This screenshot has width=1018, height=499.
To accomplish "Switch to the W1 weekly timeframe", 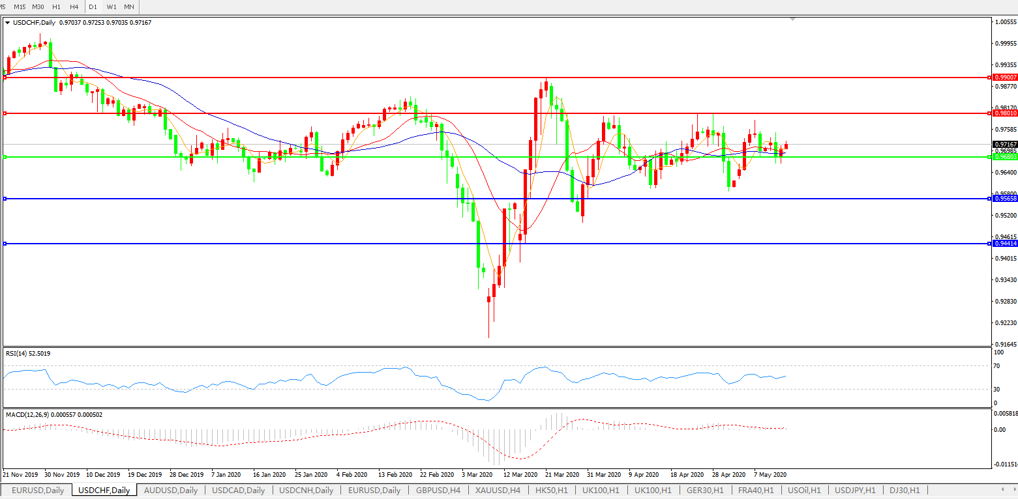I will 112,7.
